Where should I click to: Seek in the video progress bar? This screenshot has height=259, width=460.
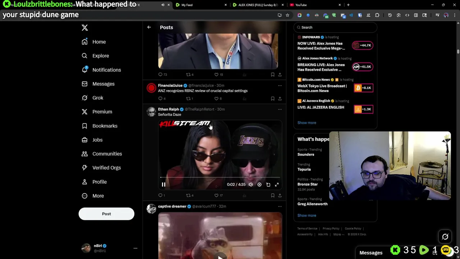tap(220, 177)
